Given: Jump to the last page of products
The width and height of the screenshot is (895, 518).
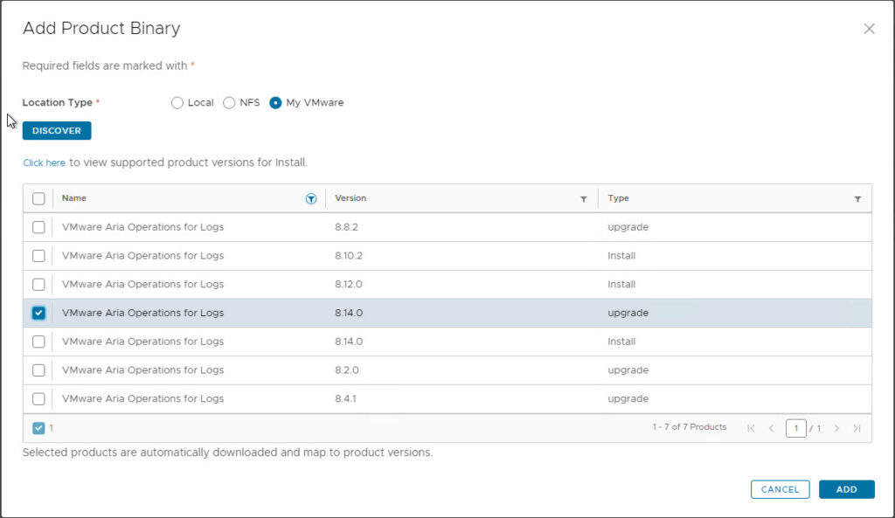Looking at the screenshot, I should pos(857,427).
